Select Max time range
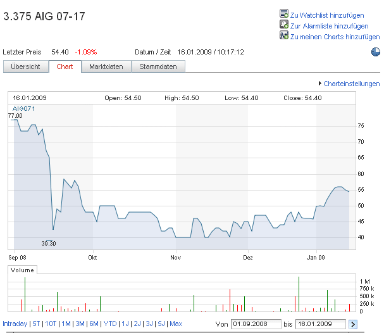 [176, 324]
